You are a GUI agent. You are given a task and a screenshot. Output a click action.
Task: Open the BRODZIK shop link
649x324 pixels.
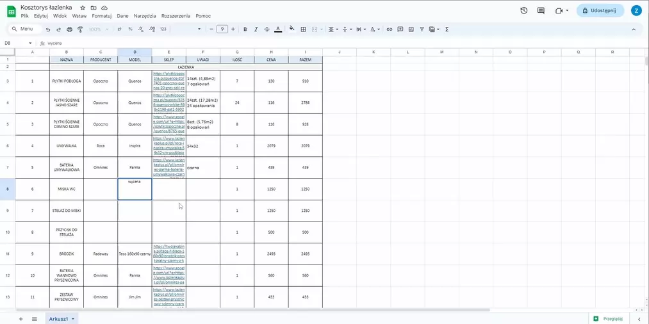point(169,254)
